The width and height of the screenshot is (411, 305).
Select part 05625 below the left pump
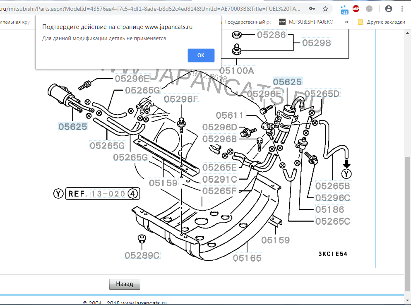coord(72,127)
